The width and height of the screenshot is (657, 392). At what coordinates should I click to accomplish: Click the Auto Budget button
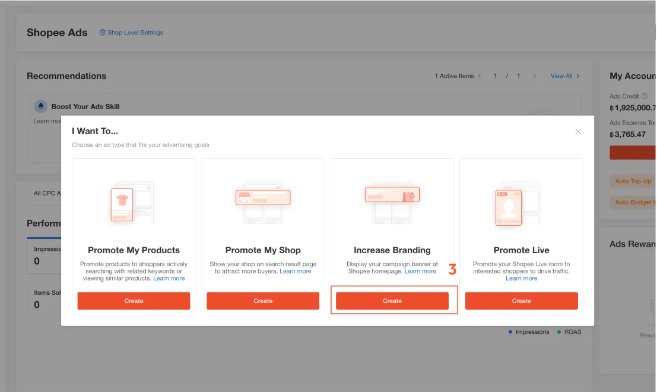point(633,202)
